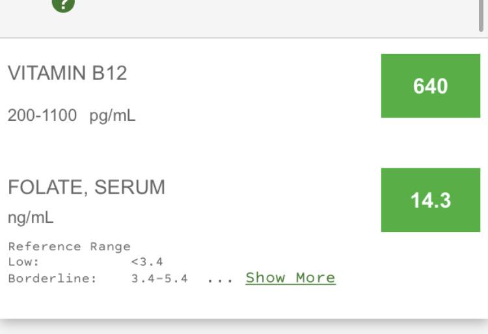Viewport: 488px width, 334px height.
Task: Click the green question mark help icon
Action: (63, 5)
